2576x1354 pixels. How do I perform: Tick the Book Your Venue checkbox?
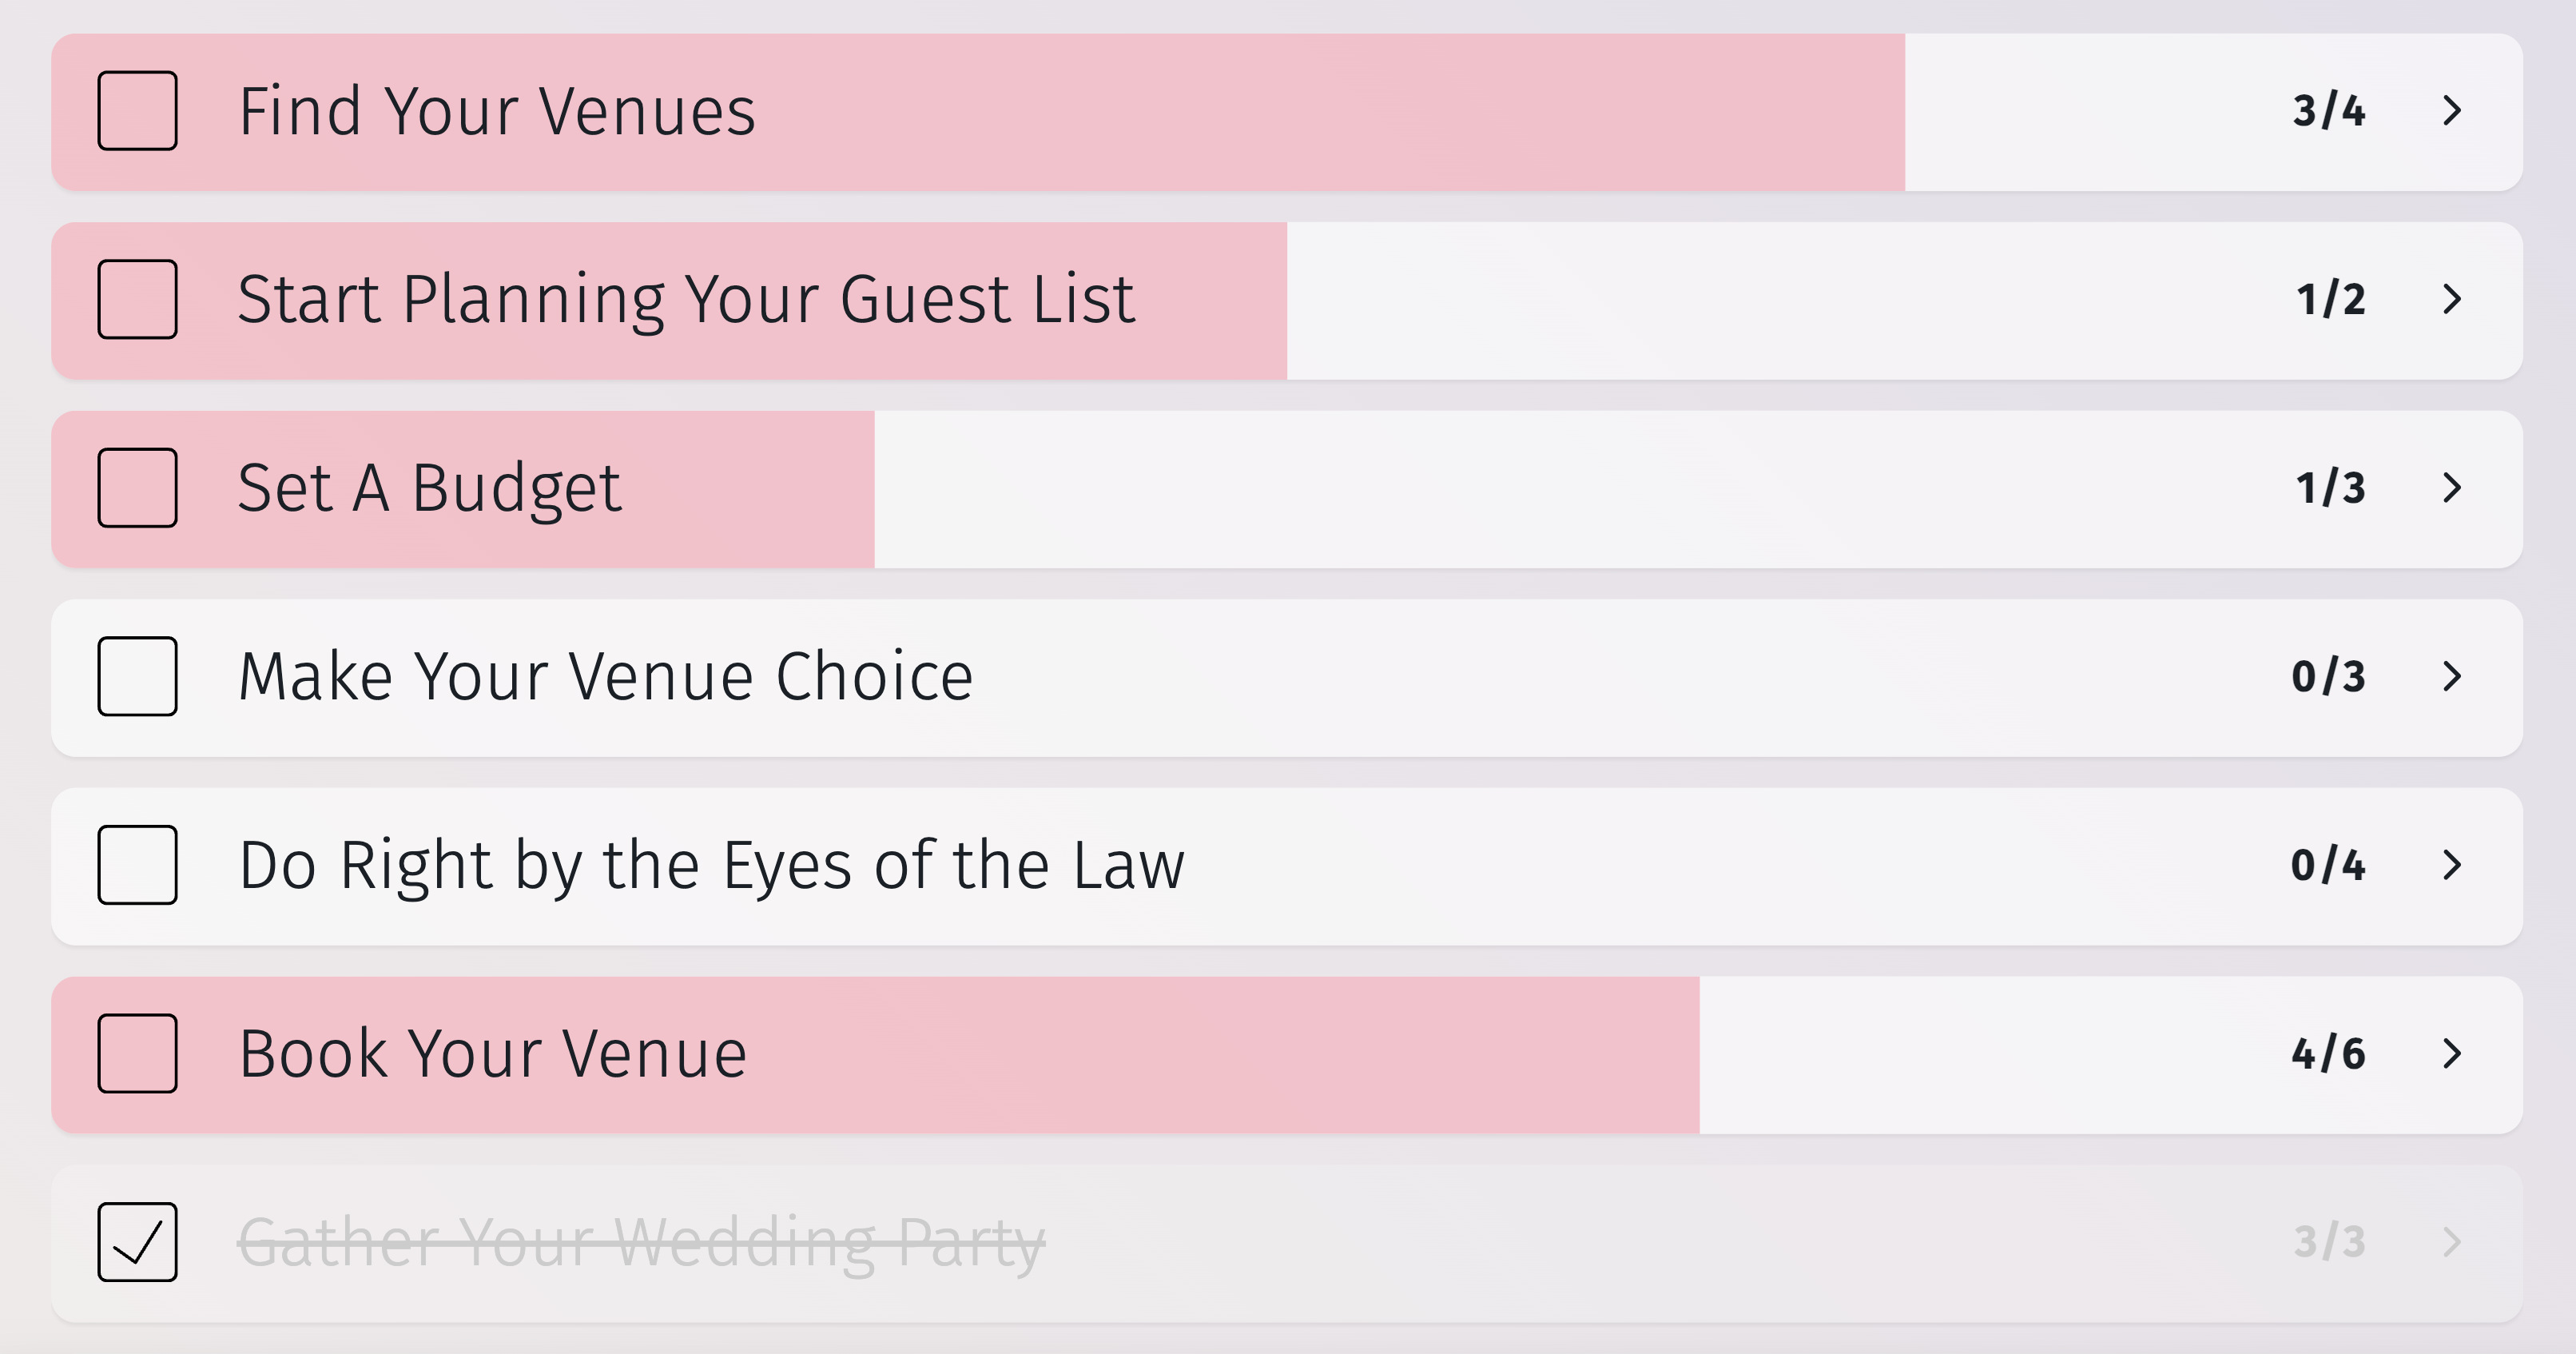click(x=137, y=1053)
